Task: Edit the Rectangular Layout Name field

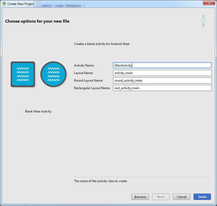Action: point(162,88)
